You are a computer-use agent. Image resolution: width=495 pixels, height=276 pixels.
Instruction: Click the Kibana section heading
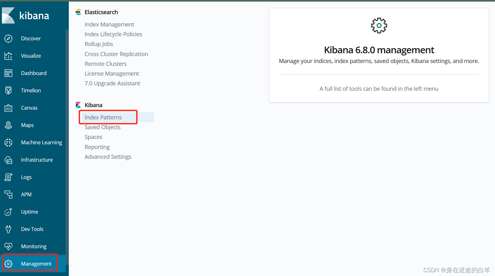tap(93, 105)
